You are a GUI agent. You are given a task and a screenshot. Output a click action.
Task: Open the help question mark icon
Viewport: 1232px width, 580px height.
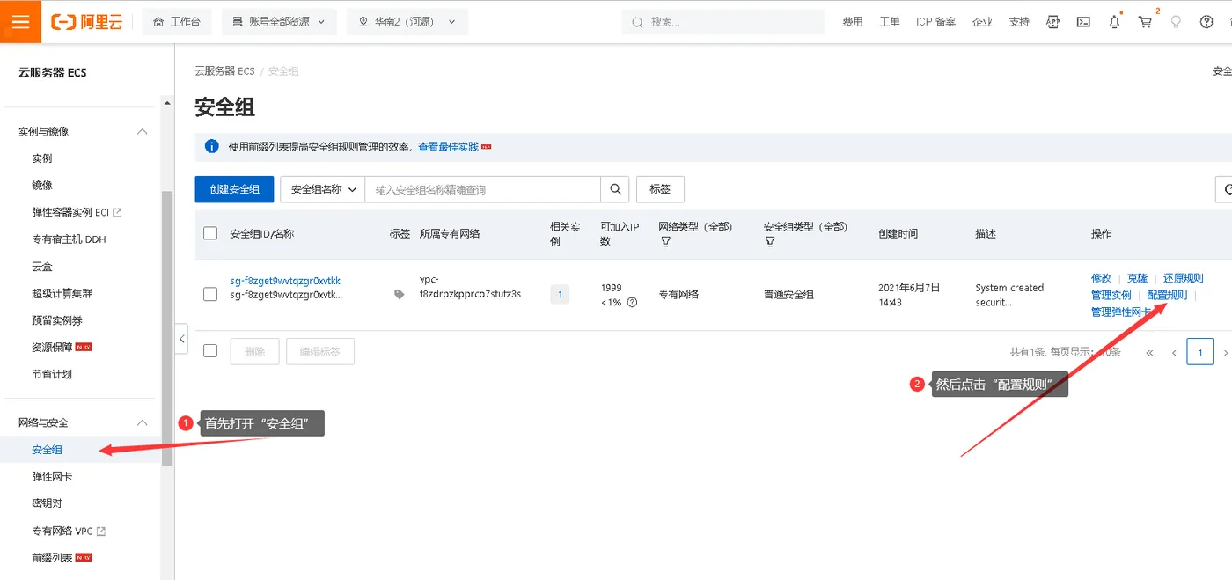pos(1206,22)
